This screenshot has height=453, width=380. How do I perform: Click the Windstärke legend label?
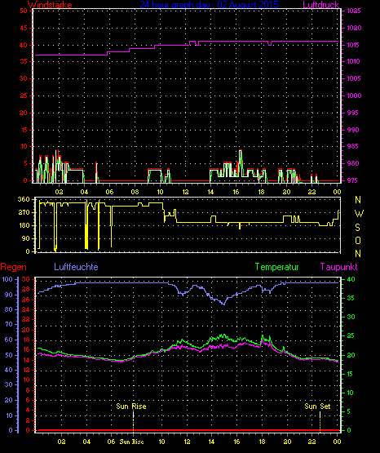click(50, 5)
